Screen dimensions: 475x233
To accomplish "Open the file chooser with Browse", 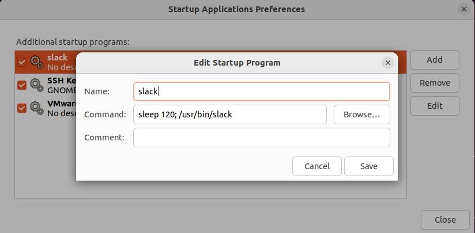I will [361, 114].
